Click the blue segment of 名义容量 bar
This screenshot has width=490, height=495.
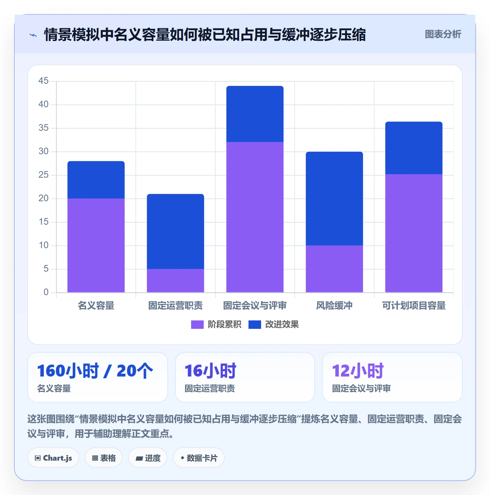[96, 180]
